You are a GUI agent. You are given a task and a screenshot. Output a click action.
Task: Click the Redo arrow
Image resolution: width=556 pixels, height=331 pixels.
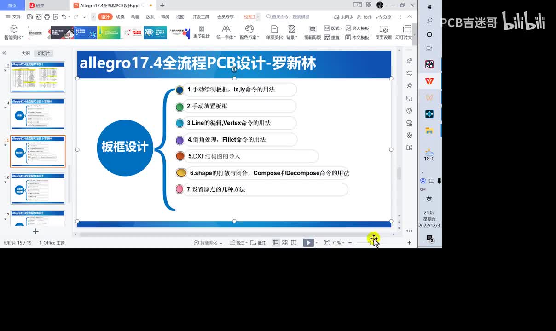pos(76,17)
